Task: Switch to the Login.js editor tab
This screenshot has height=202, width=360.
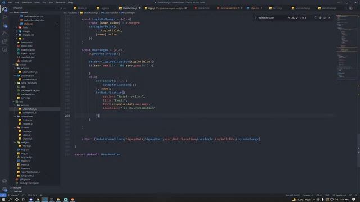Action: pos(105,8)
